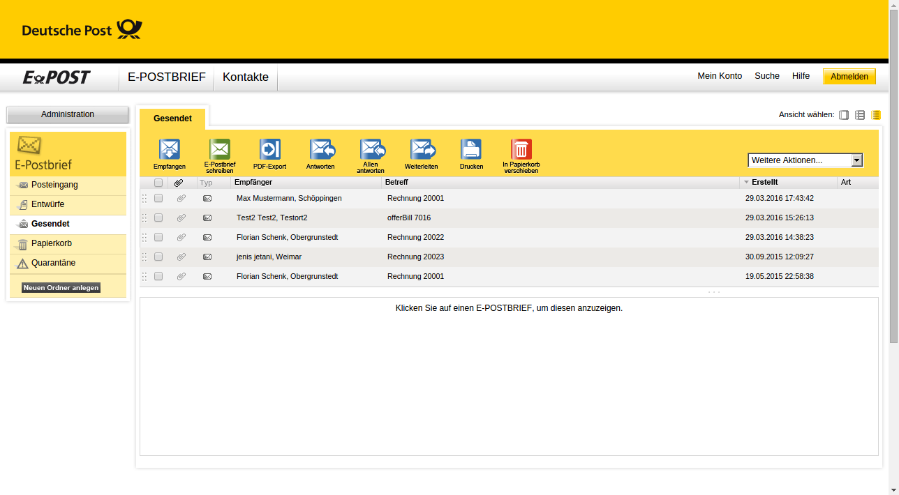Click the Weiterleiten forward icon
Image resolution: width=899 pixels, height=495 pixels.
[x=422, y=149]
